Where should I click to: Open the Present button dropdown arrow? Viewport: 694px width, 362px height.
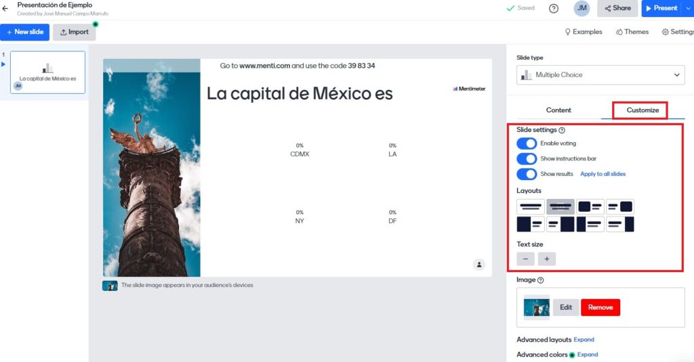[689, 8]
